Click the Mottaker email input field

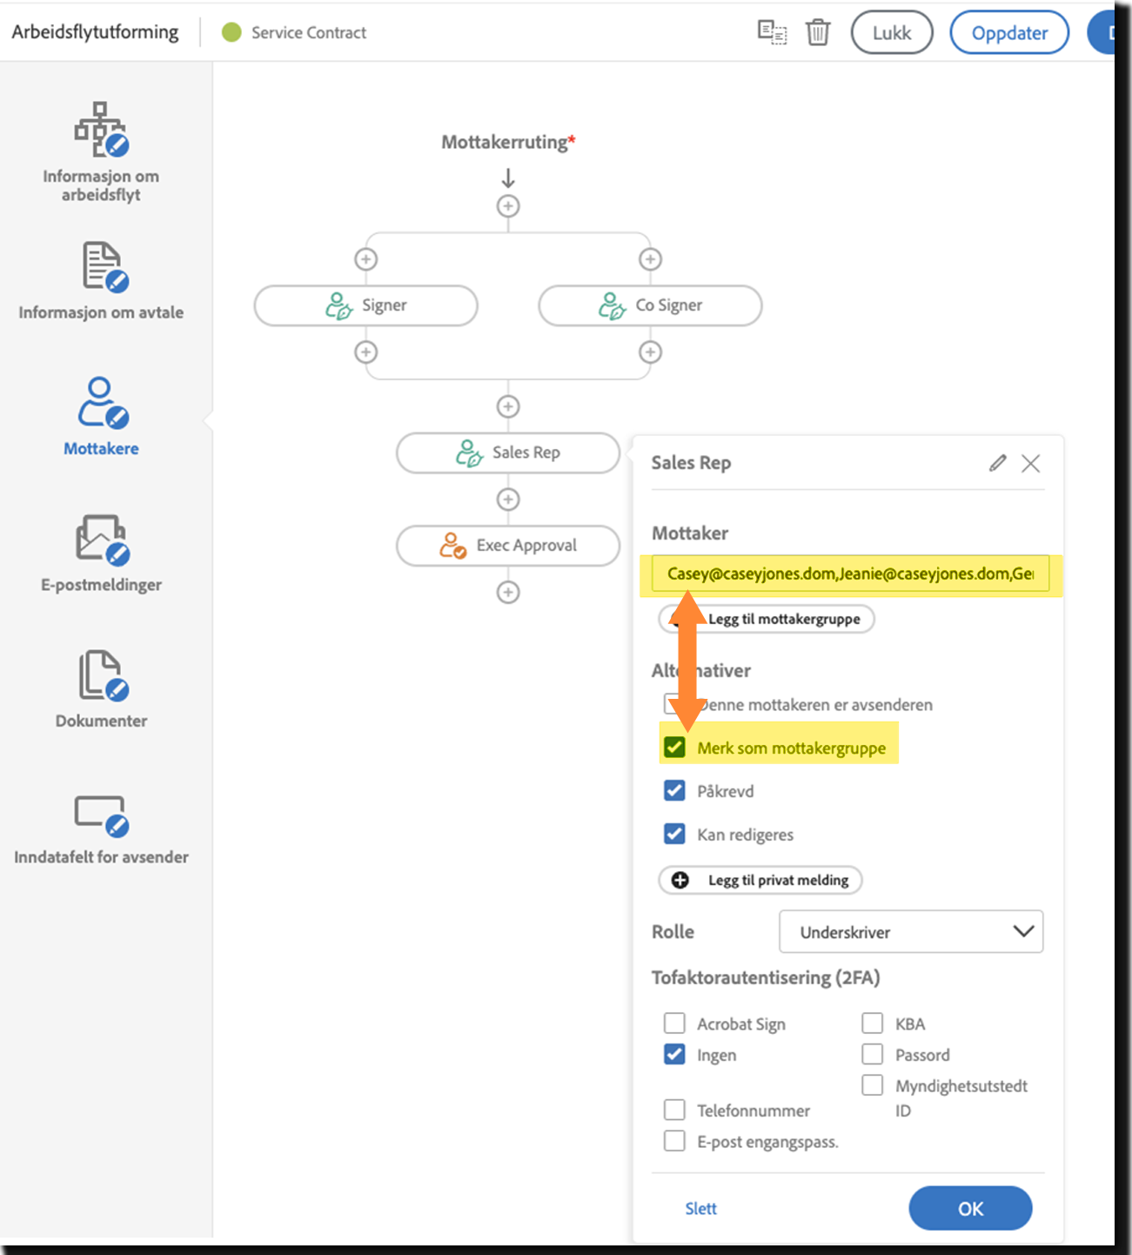tap(850, 574)
